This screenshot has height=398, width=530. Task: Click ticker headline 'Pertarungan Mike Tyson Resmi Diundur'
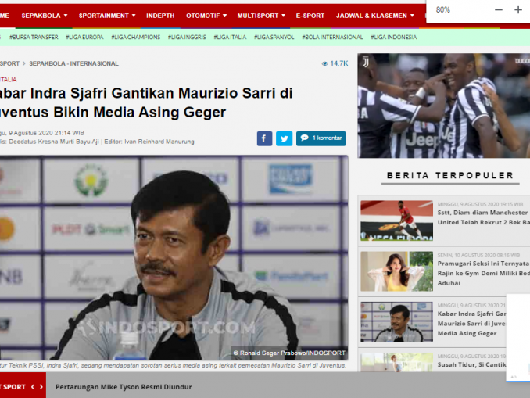click(x=124, y=387)
